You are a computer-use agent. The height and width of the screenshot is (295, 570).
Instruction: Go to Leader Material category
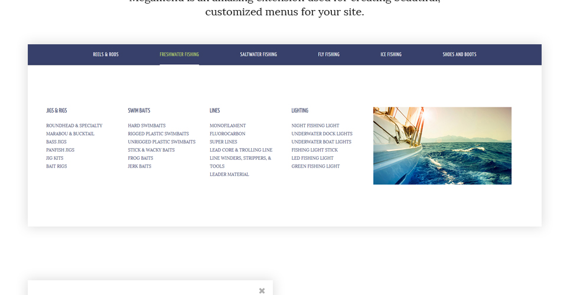point(229,175)
